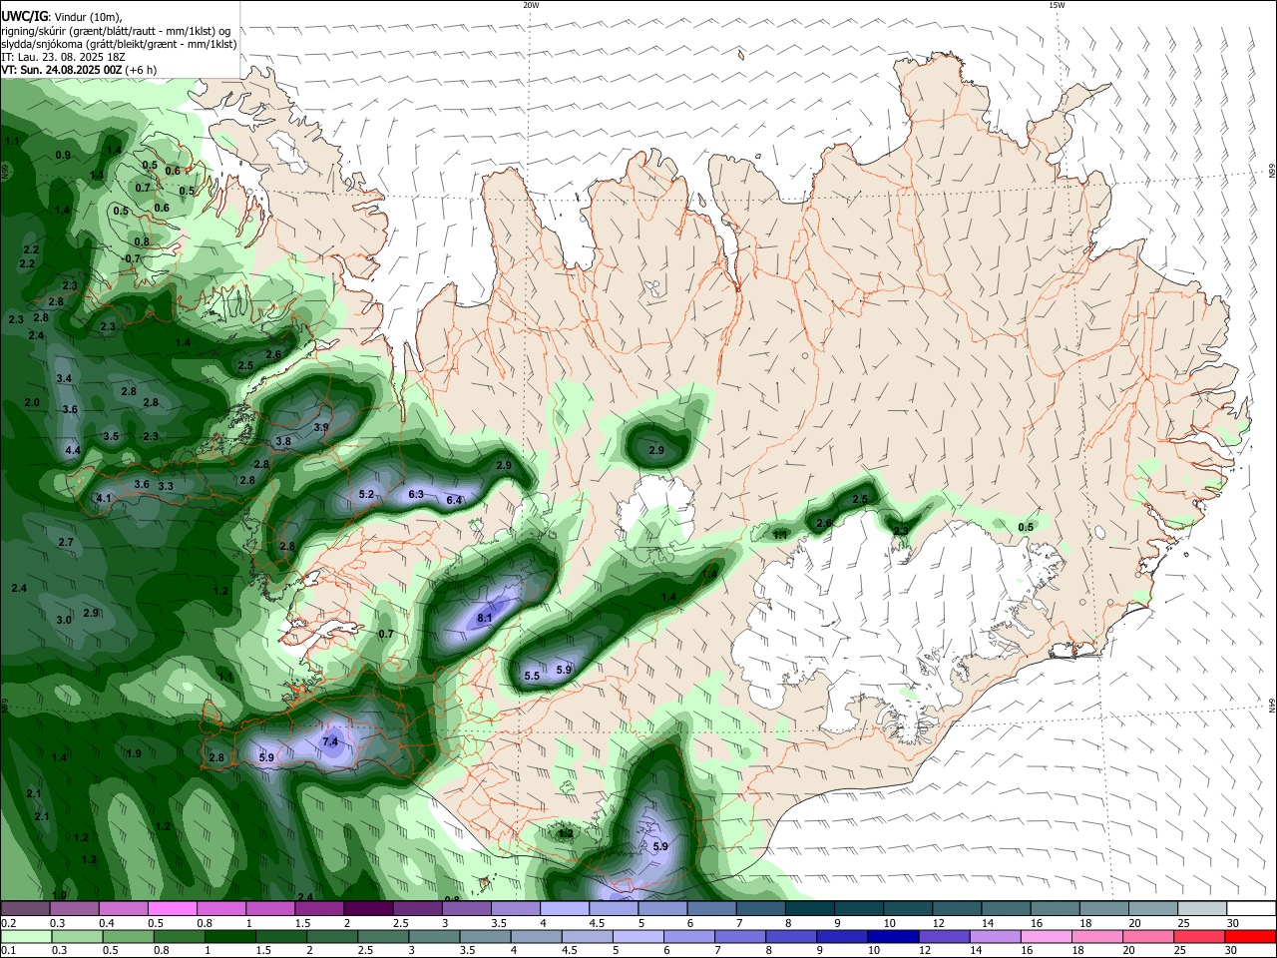Click the 3.0 precipitation value
This screenshot has height=958, width=1277.
tap(64, 620)
